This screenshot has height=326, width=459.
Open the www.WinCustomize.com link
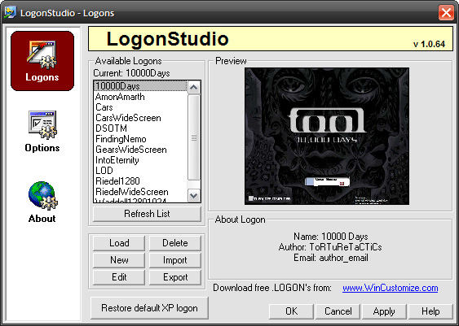pos(391,288)
